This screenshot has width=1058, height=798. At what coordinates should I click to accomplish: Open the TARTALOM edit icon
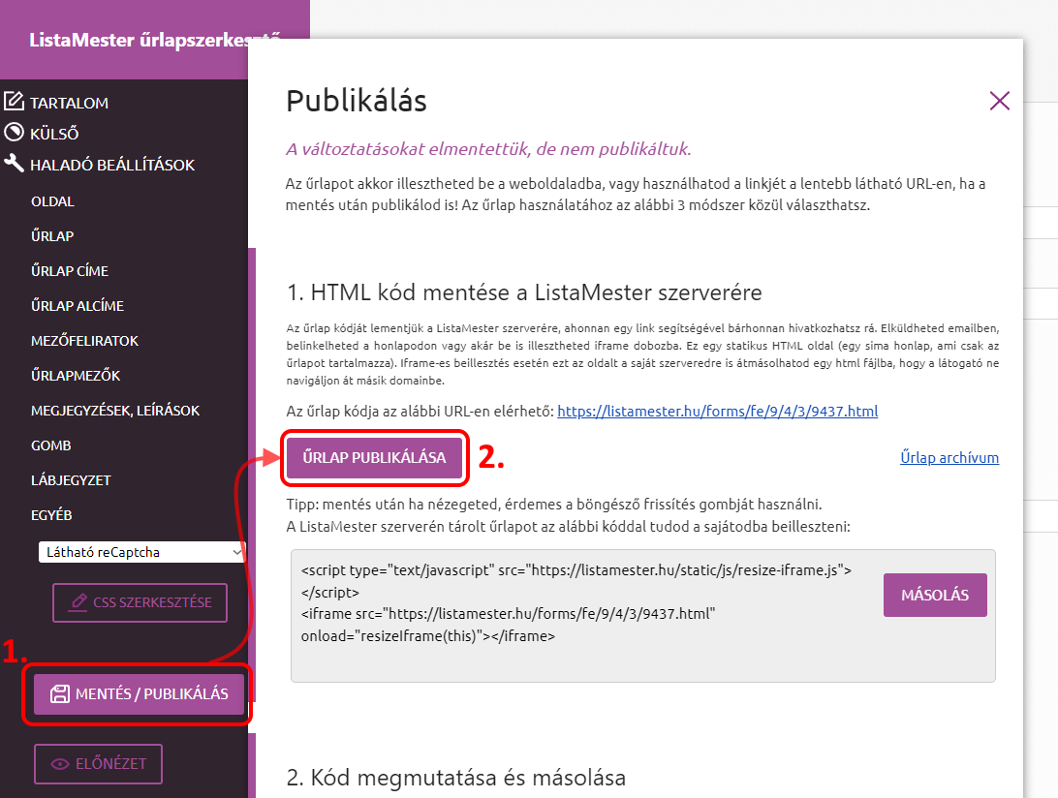click(x=15, y=101)
